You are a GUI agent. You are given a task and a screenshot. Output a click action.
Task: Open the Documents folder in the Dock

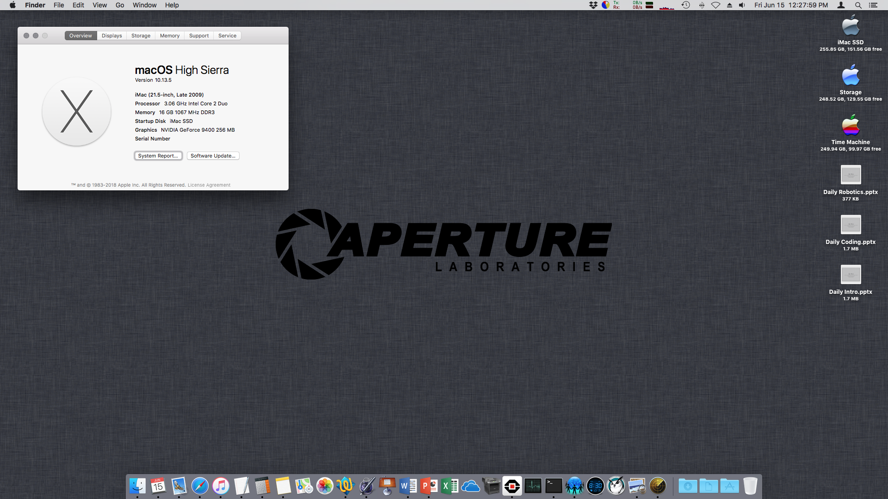tap(709, 486)
